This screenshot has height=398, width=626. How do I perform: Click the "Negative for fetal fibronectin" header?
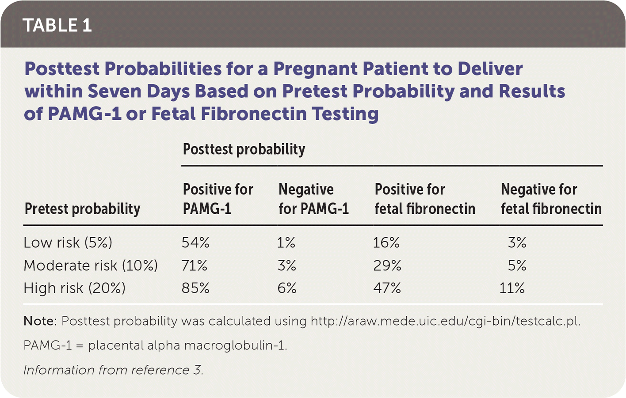tap(551, 199)
